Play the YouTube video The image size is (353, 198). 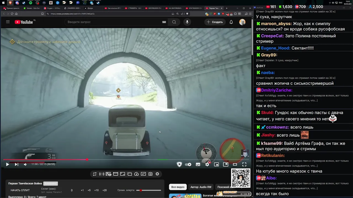tap(7, 164)
